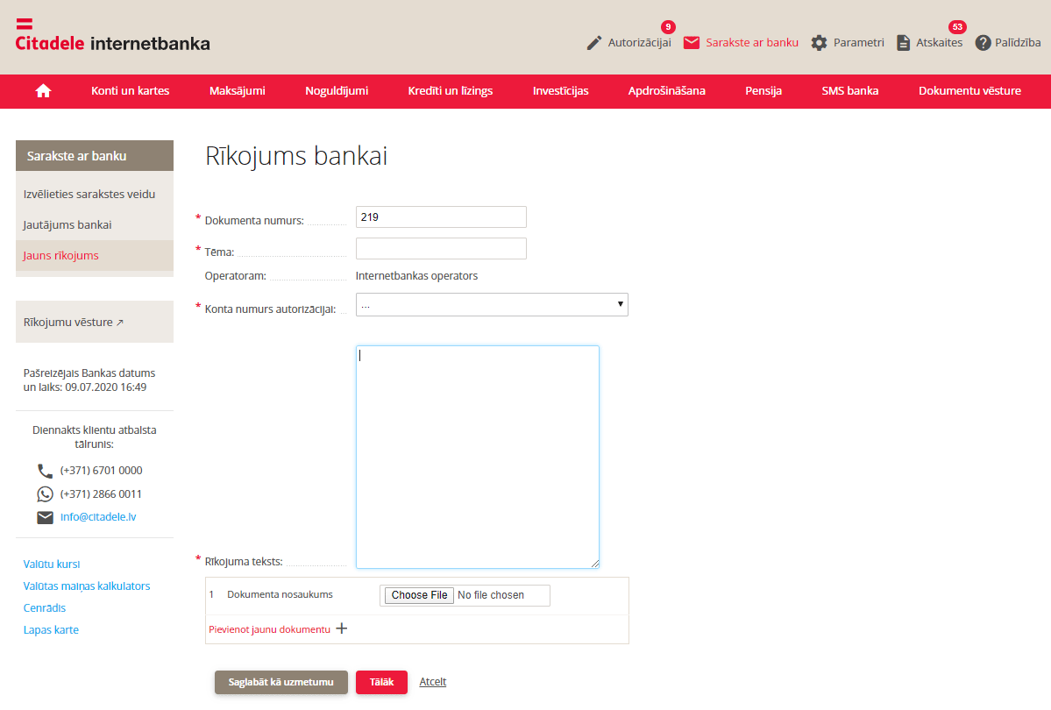1051x710 pixels.
Task: Select Jautājums bankai in the sidebar
Action: (67, 224)
